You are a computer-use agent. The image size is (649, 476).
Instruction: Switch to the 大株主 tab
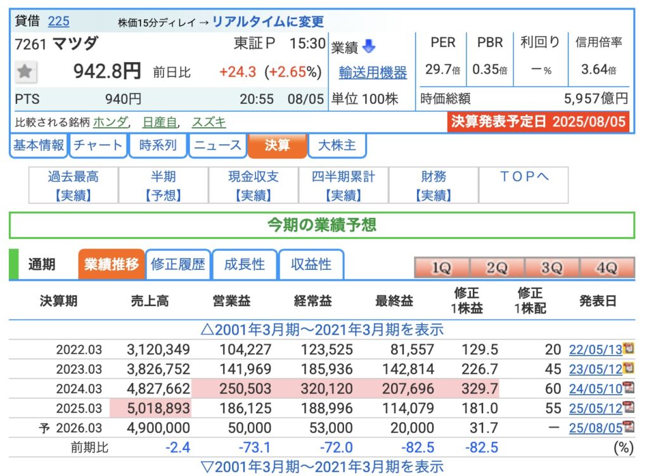point(337,145)
